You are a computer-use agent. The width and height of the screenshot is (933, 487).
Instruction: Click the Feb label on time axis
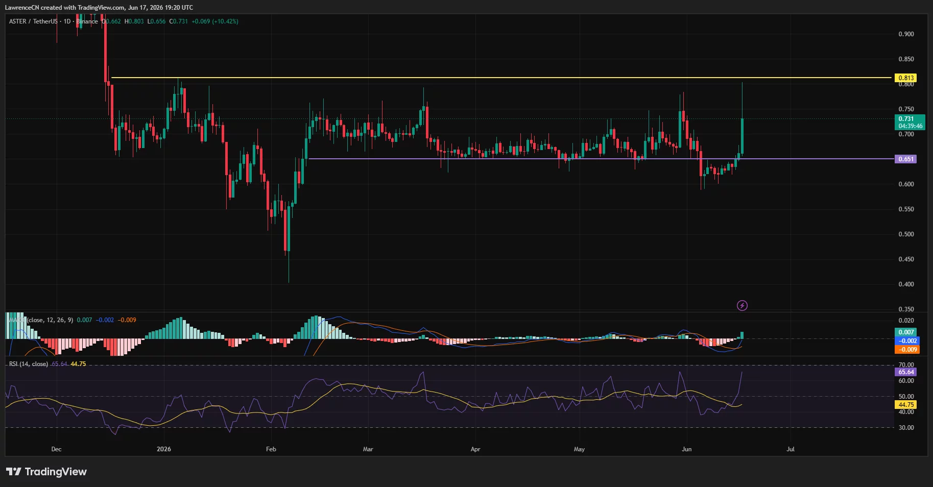271,449
